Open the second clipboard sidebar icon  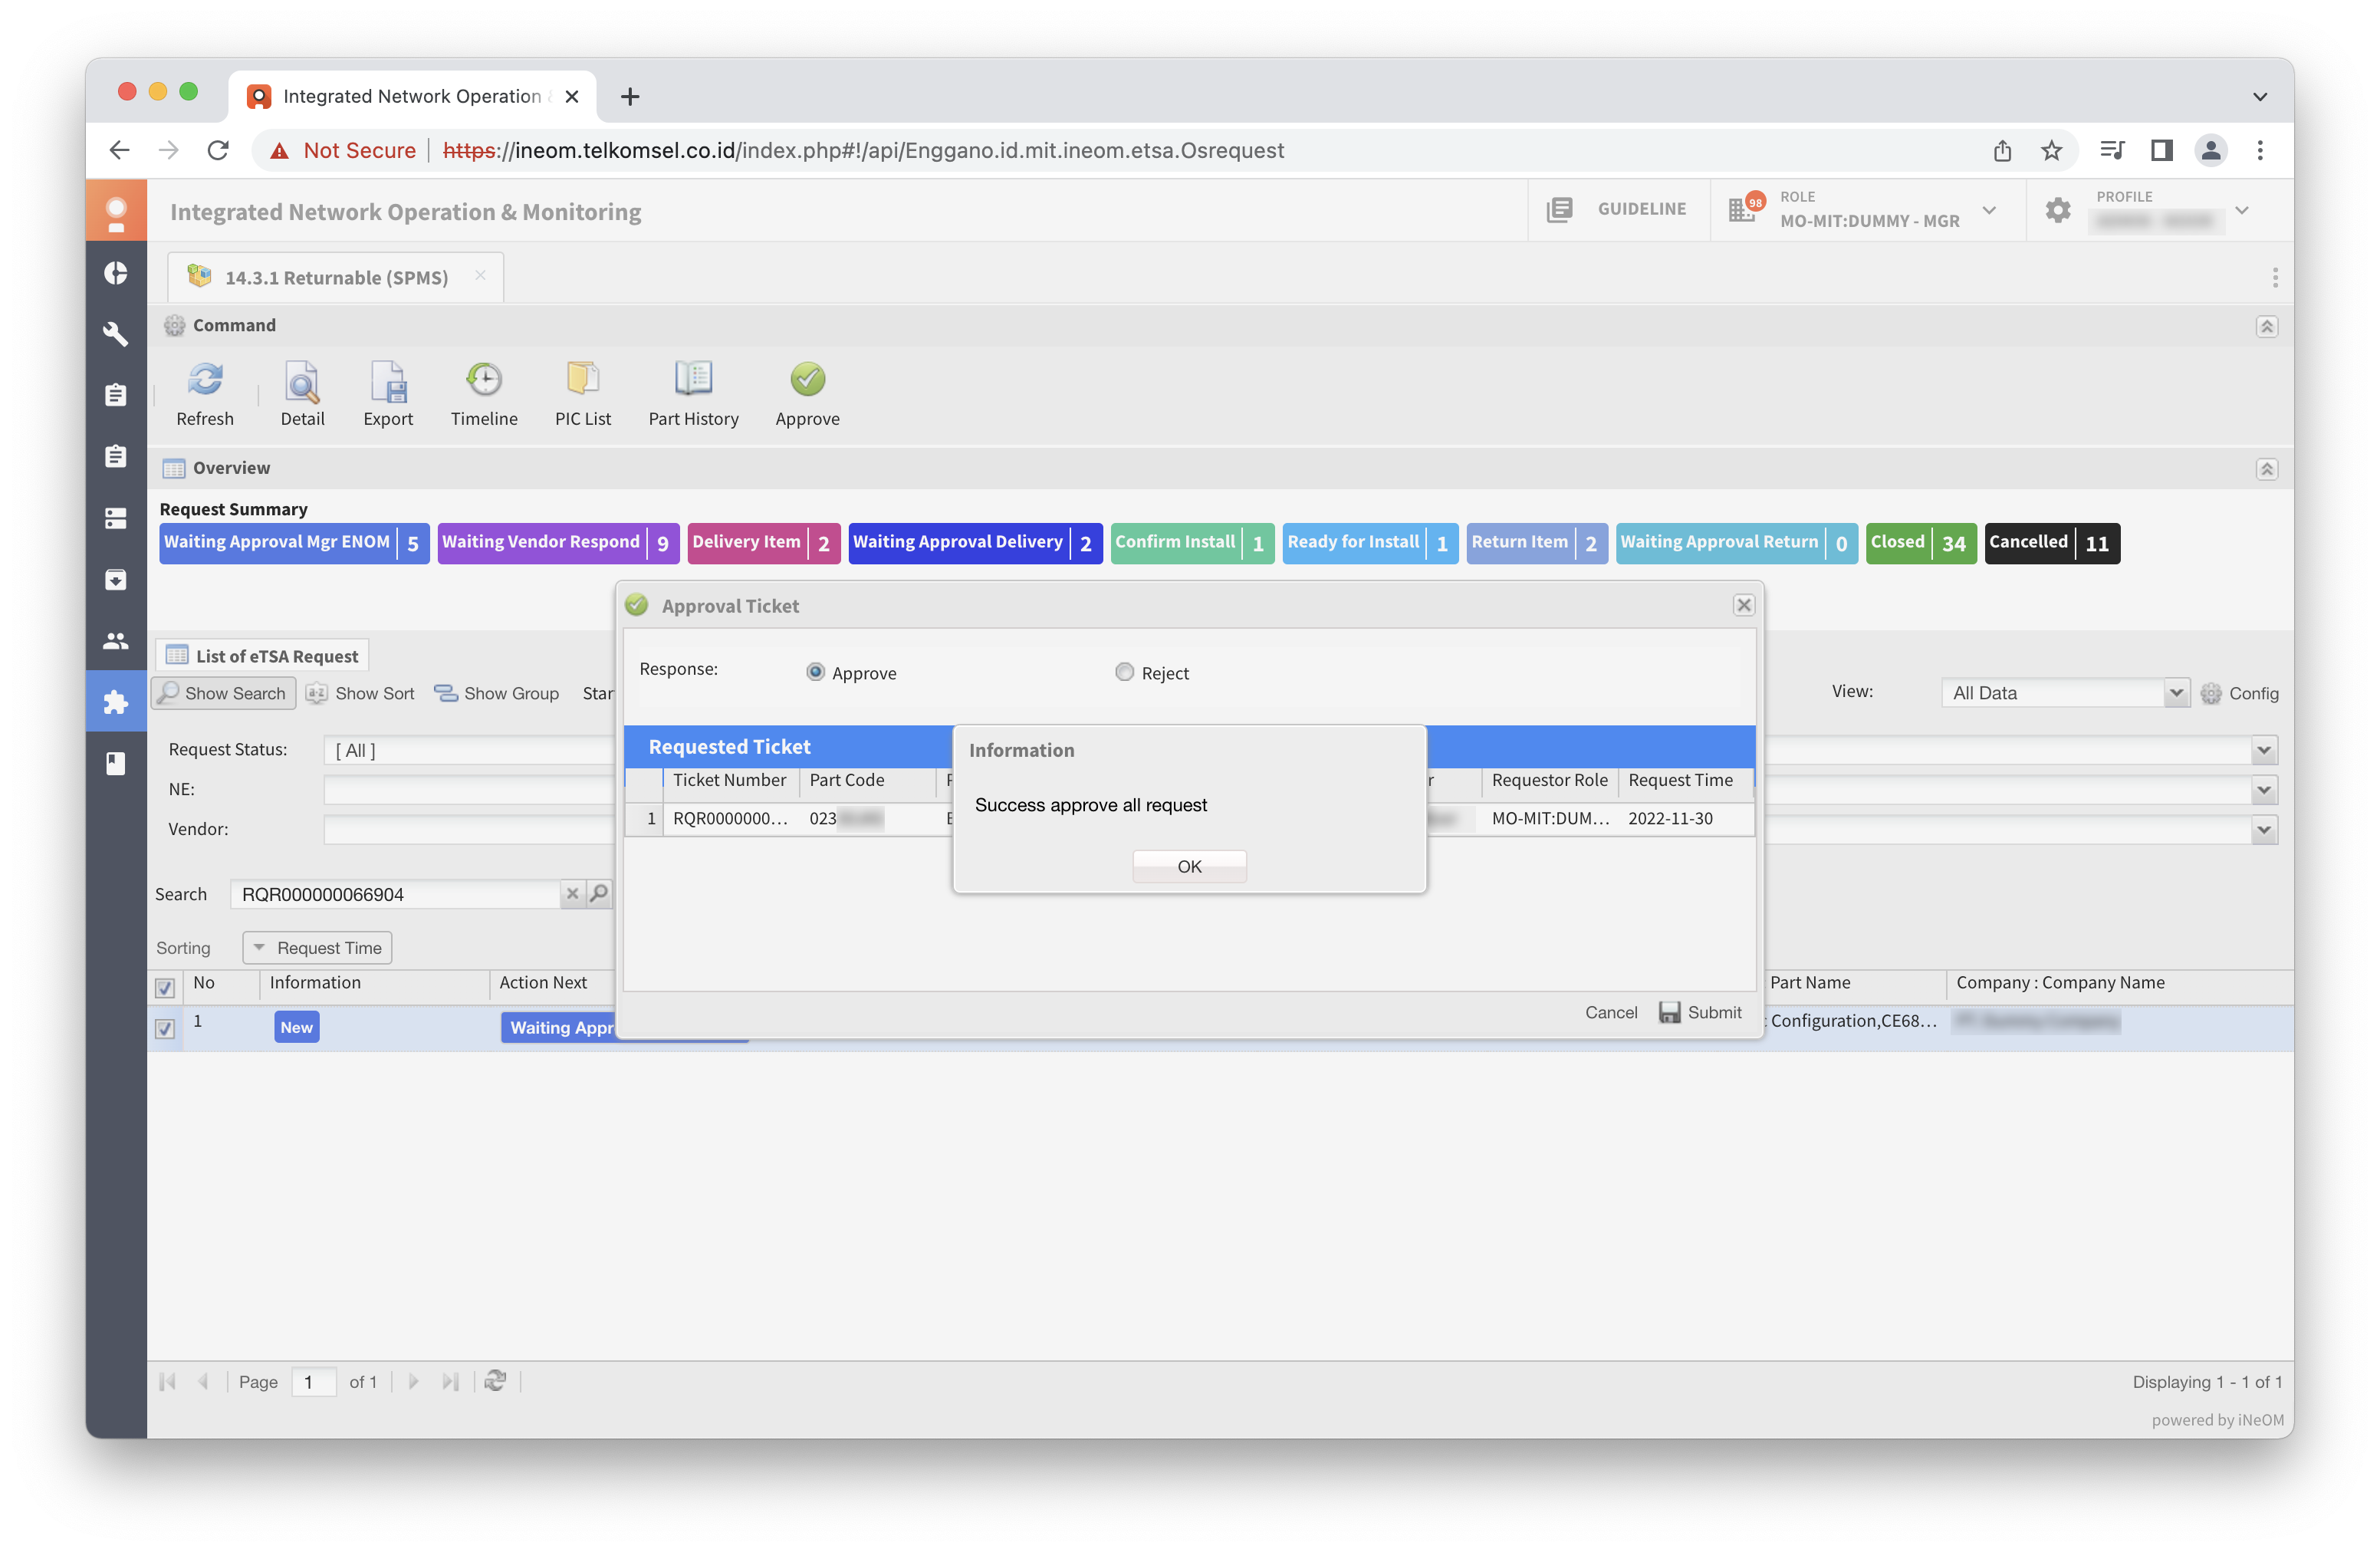point(116,456)
